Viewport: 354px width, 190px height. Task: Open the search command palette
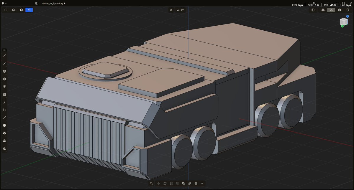[151, 183]
